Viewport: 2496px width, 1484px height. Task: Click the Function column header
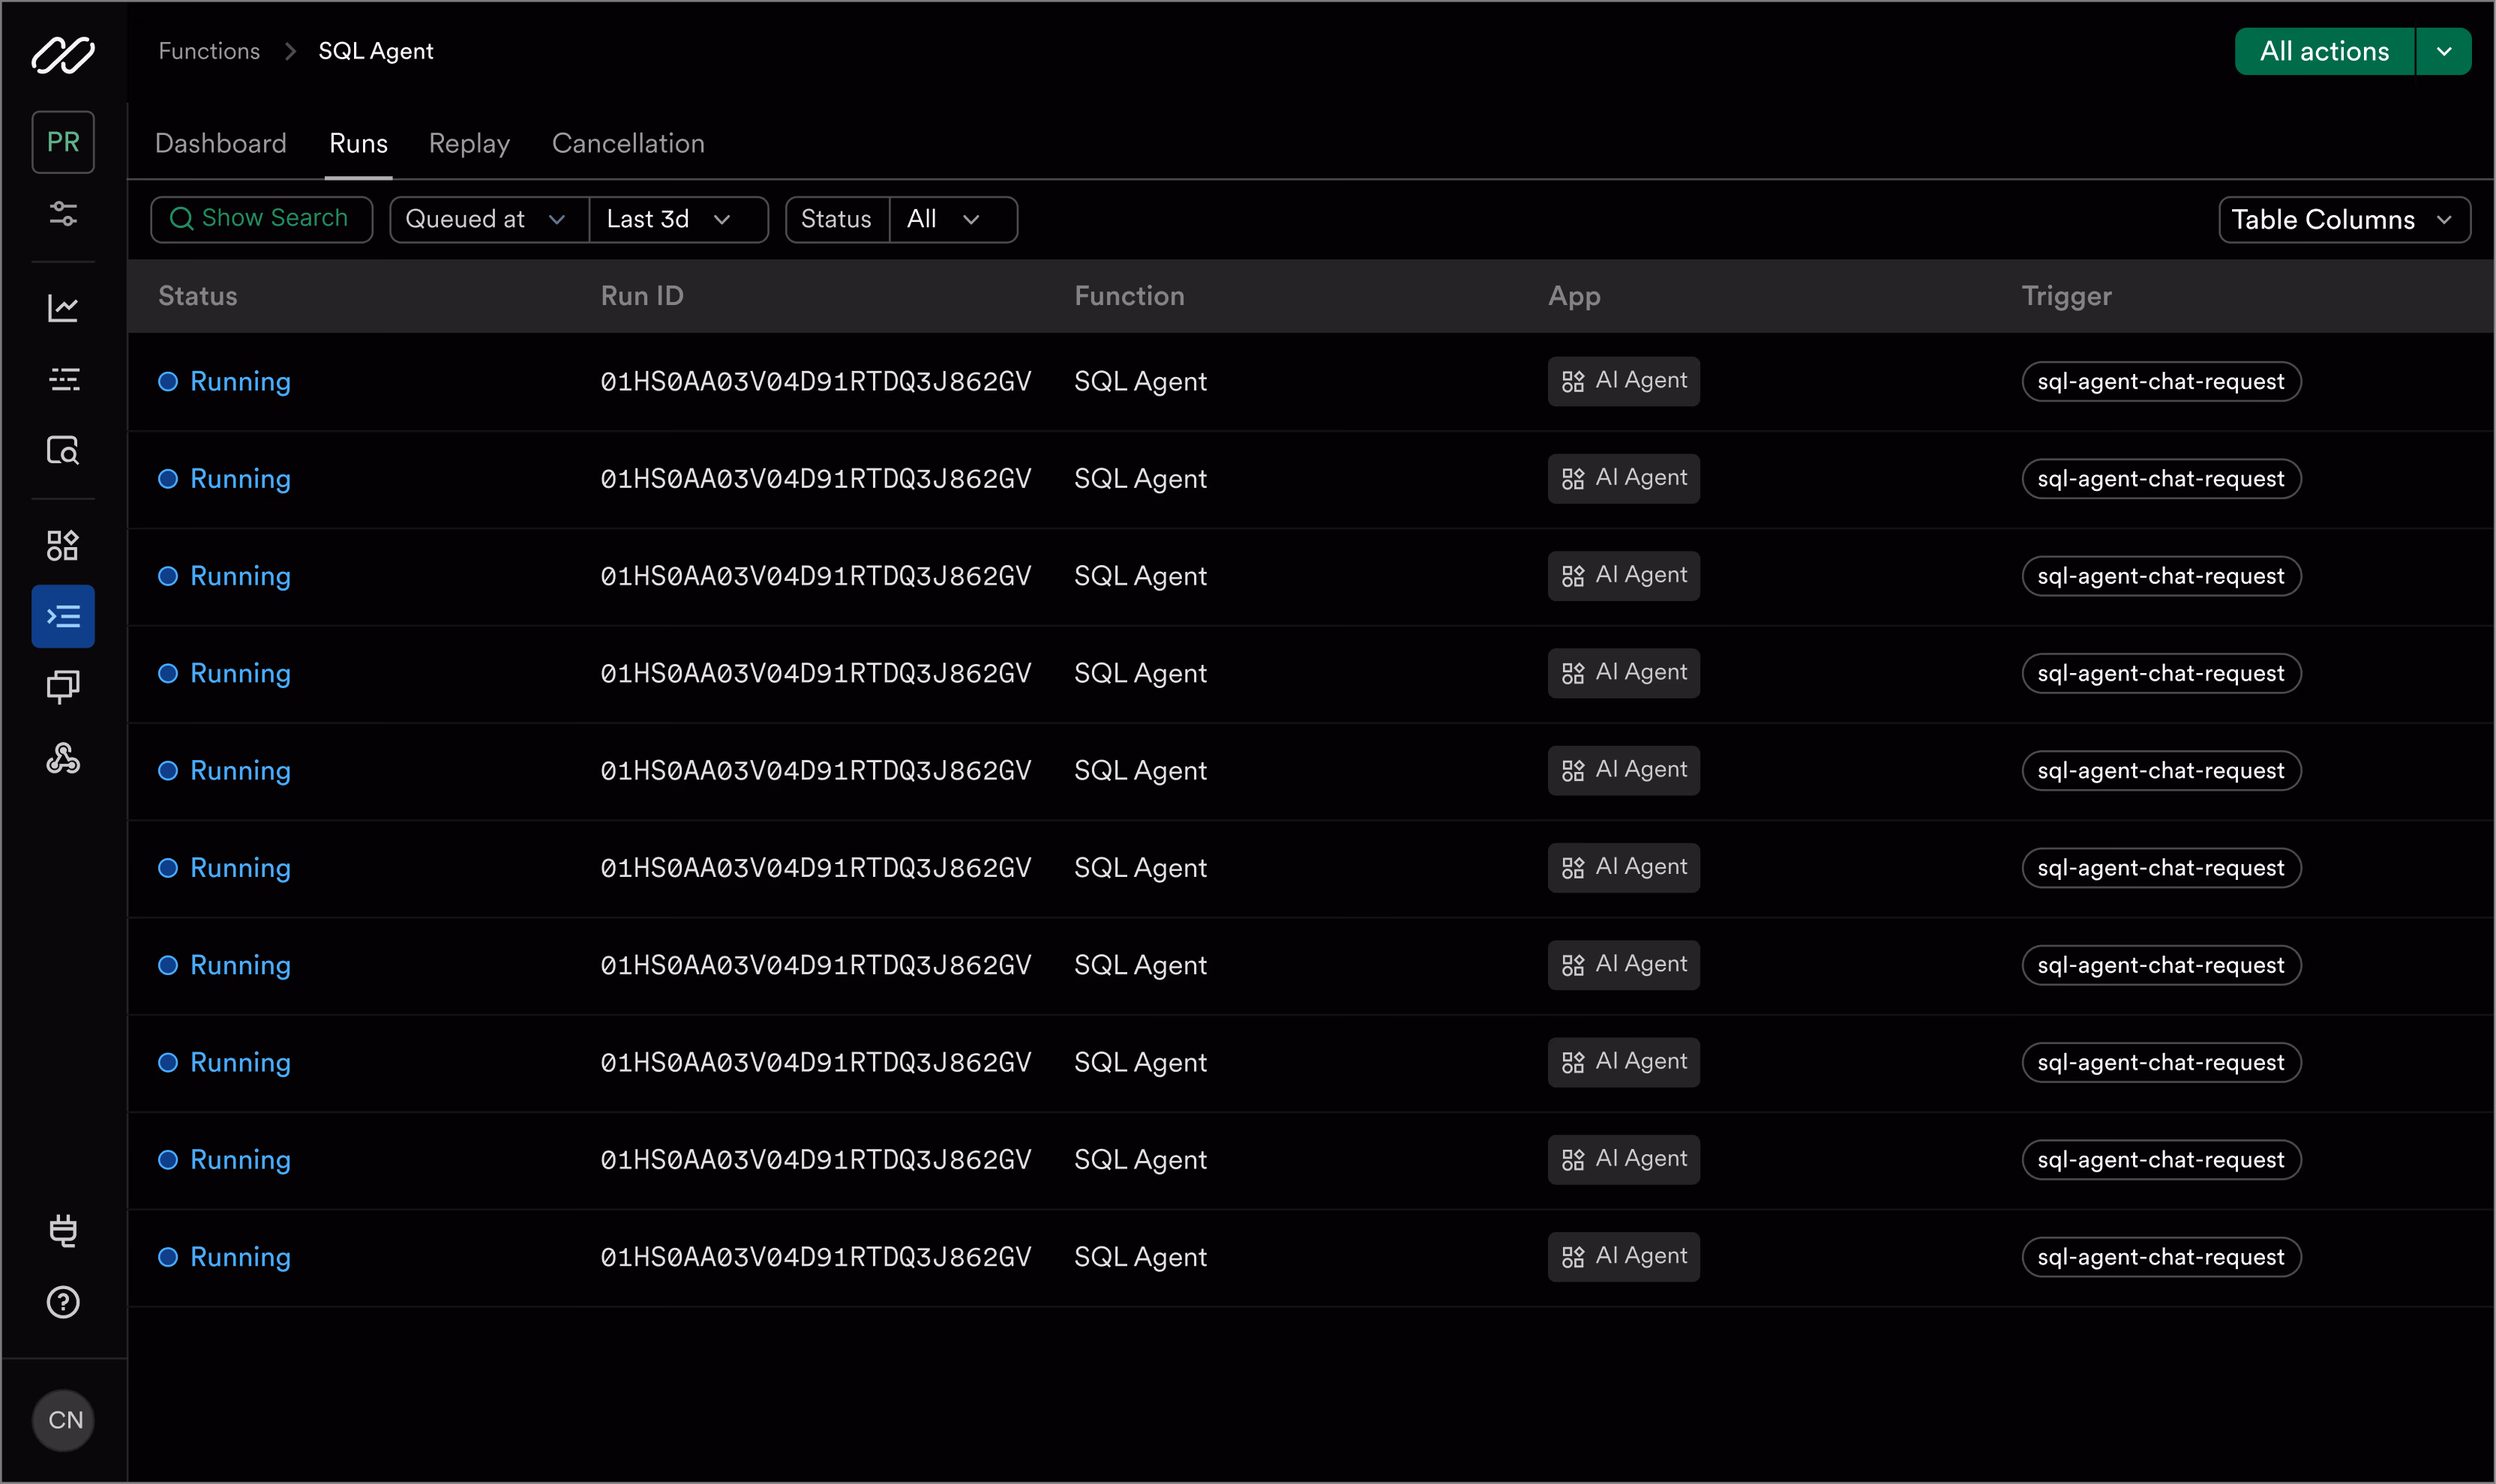(1129, 296)
